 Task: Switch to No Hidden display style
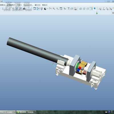[87, 9]
